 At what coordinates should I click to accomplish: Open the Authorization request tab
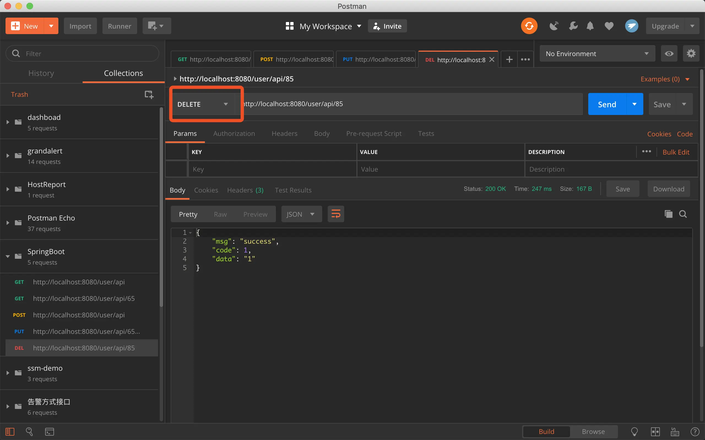click(234, 134)
